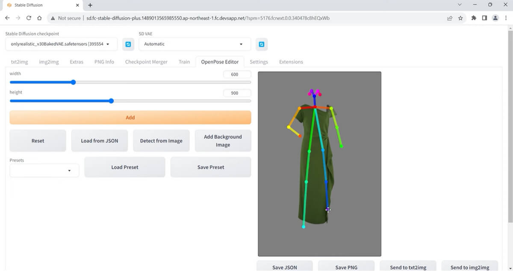Open the browser profile account icon
This screenshot has height=271, width=513.
(495, 18)
